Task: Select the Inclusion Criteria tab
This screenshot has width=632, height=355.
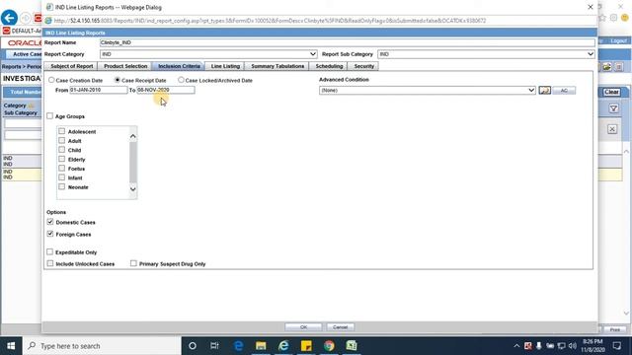Action: (179, 66)
